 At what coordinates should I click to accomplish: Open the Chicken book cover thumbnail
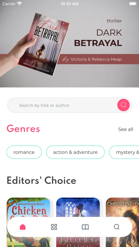click(28, 222)
